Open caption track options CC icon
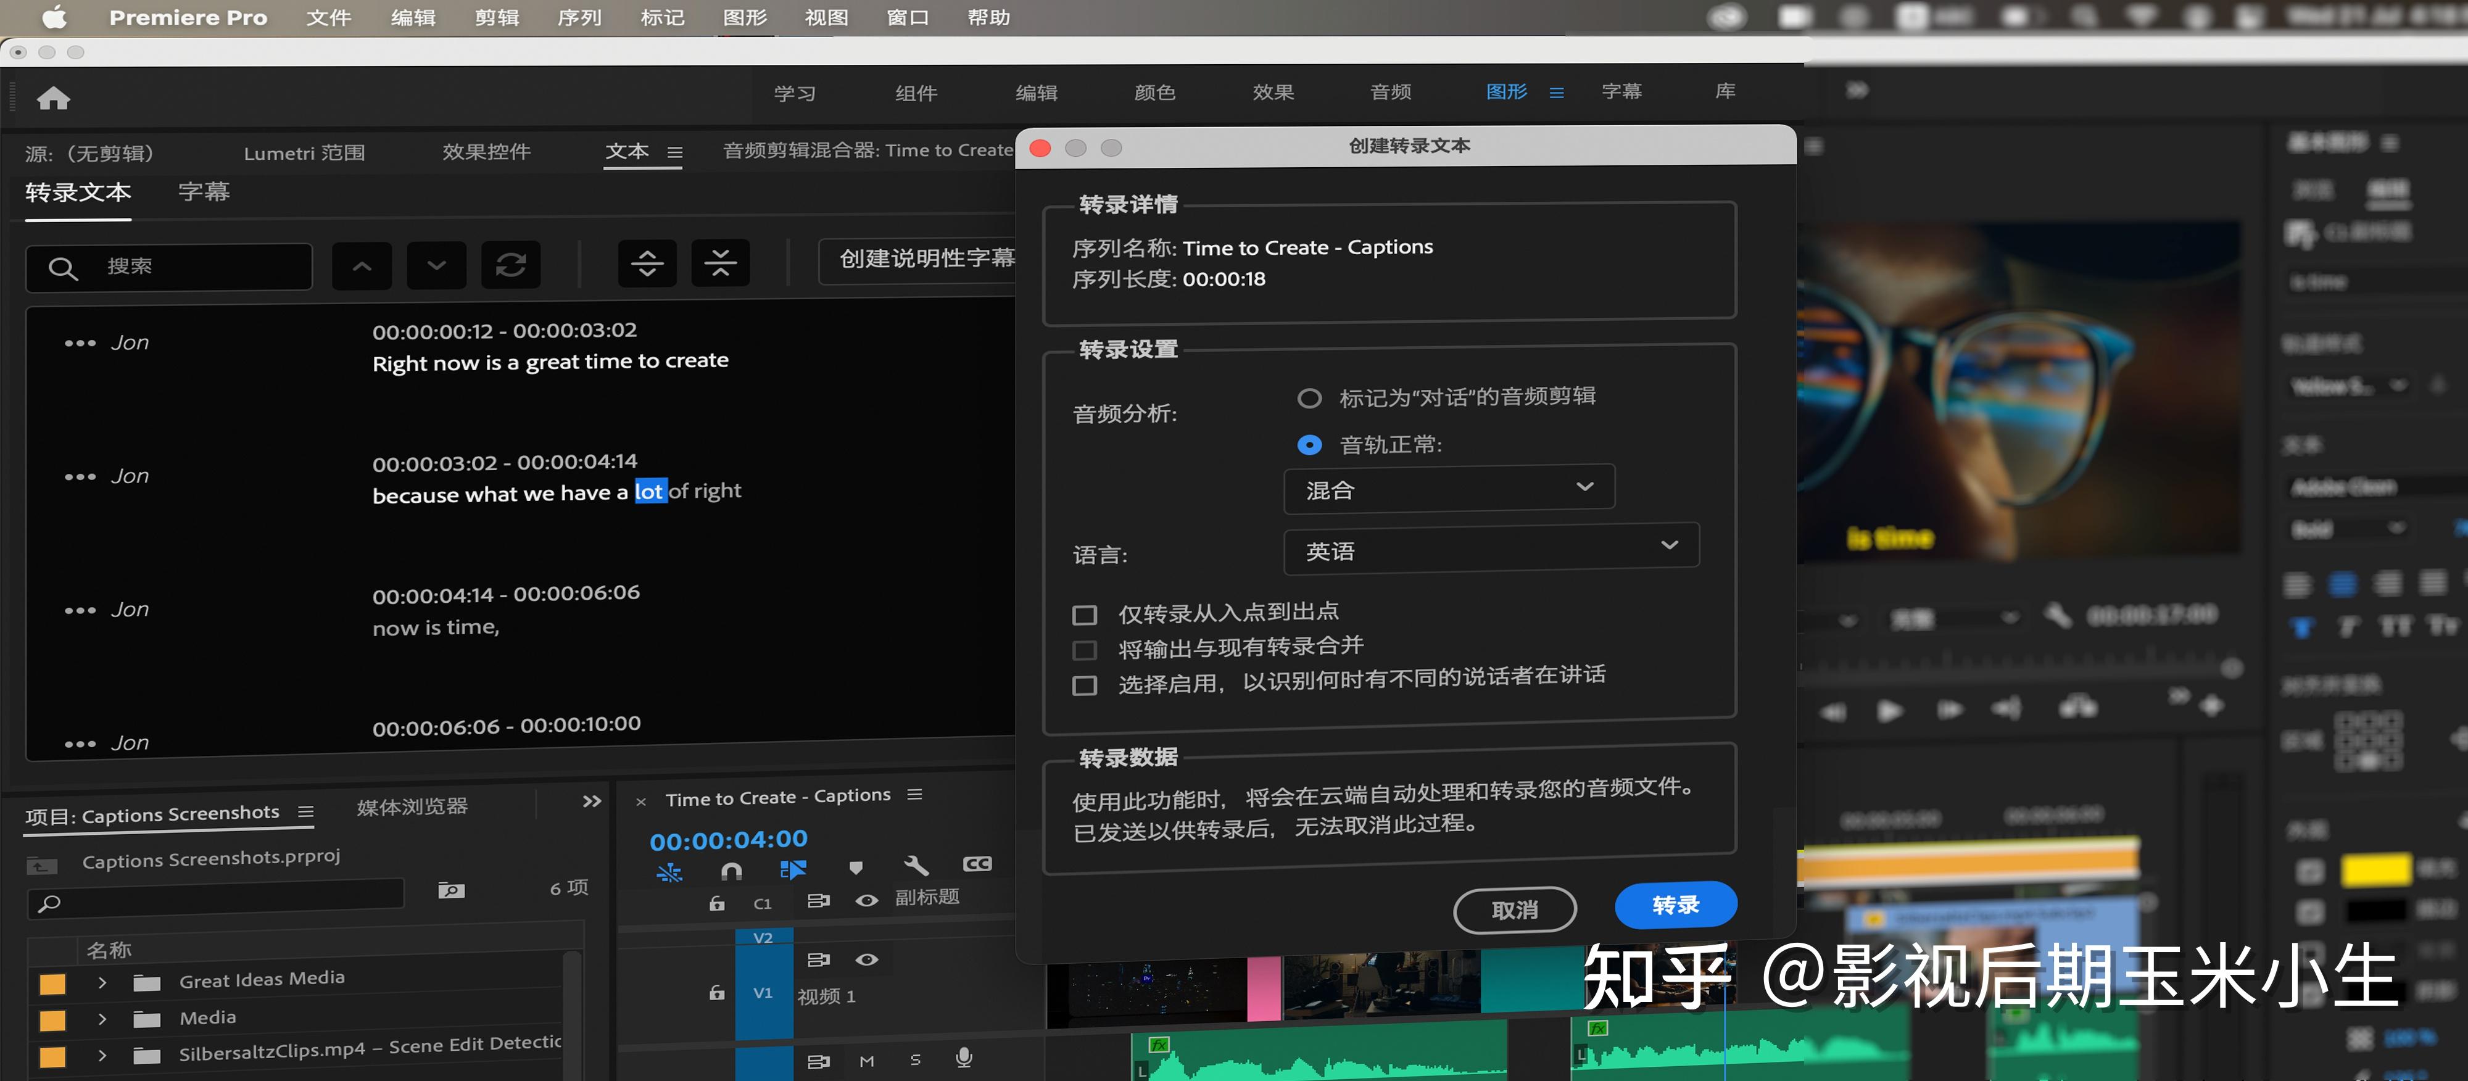 coord(977,863)
